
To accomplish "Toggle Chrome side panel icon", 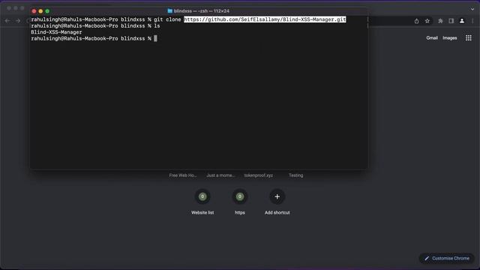I will [x=451, y=21].
